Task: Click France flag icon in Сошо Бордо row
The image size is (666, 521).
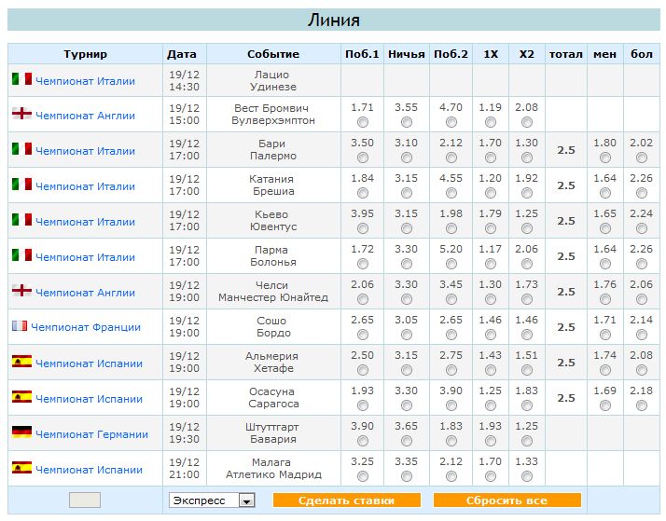Action: click(x=20, y=325)
